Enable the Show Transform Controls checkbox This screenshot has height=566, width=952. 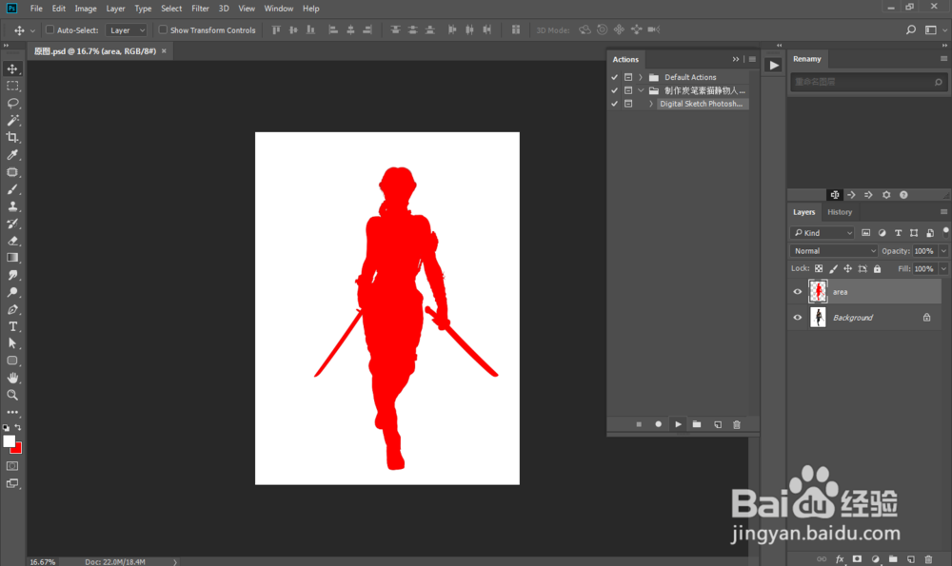tap(163, 29)
